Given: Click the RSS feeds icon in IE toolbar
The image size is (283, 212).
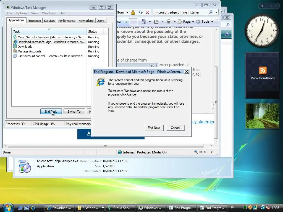Looking at the screenshot, I should [x=156, y=22].
